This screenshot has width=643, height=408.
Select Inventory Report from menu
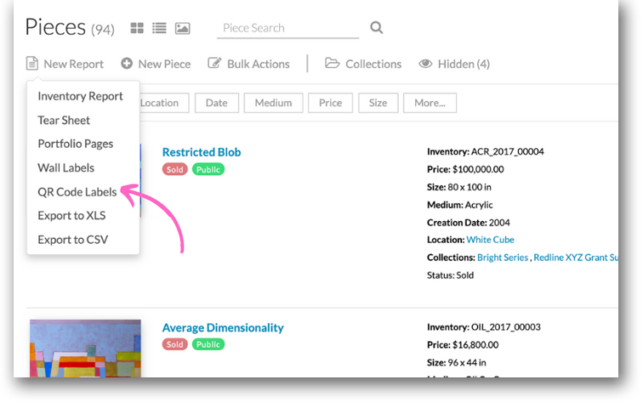tap(80, 96)
